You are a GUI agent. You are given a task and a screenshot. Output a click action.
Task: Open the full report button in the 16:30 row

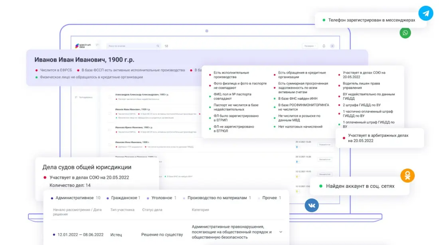pyautogui.click(x=325, y=159)
